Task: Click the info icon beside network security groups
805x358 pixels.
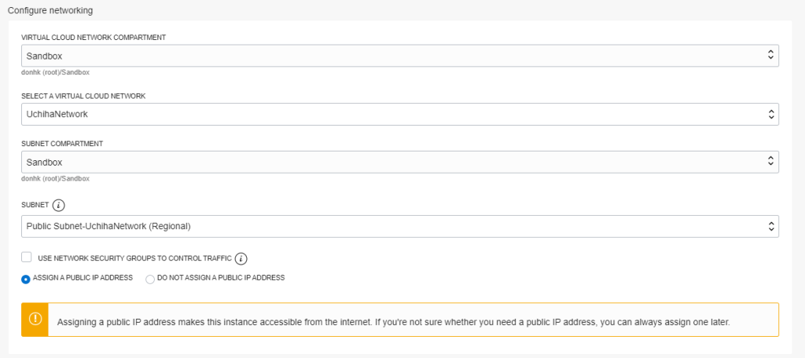Action: click(x=242, y=258)
